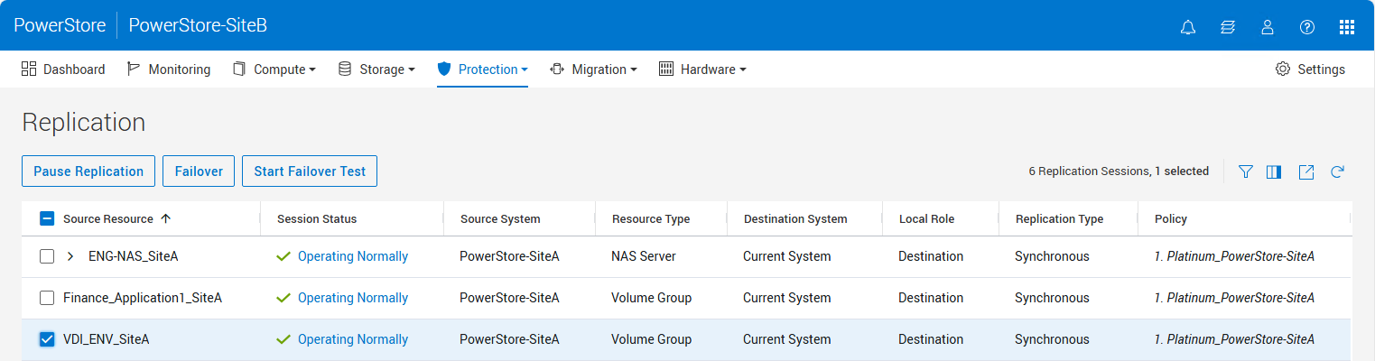Sort by the Local Role column header
The width and height of the screenshot is (1375, 361).
[x=926, y=218]
